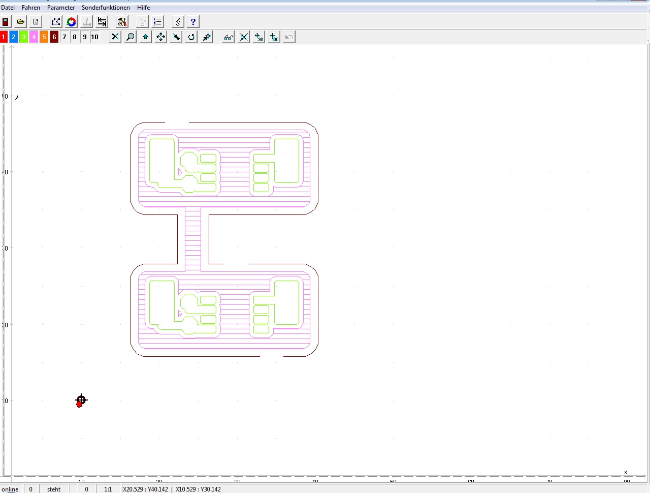Click the colorful circular arrows icon
Image resolution: width=650 pixels, height=493 pixels.
(71, 22)
